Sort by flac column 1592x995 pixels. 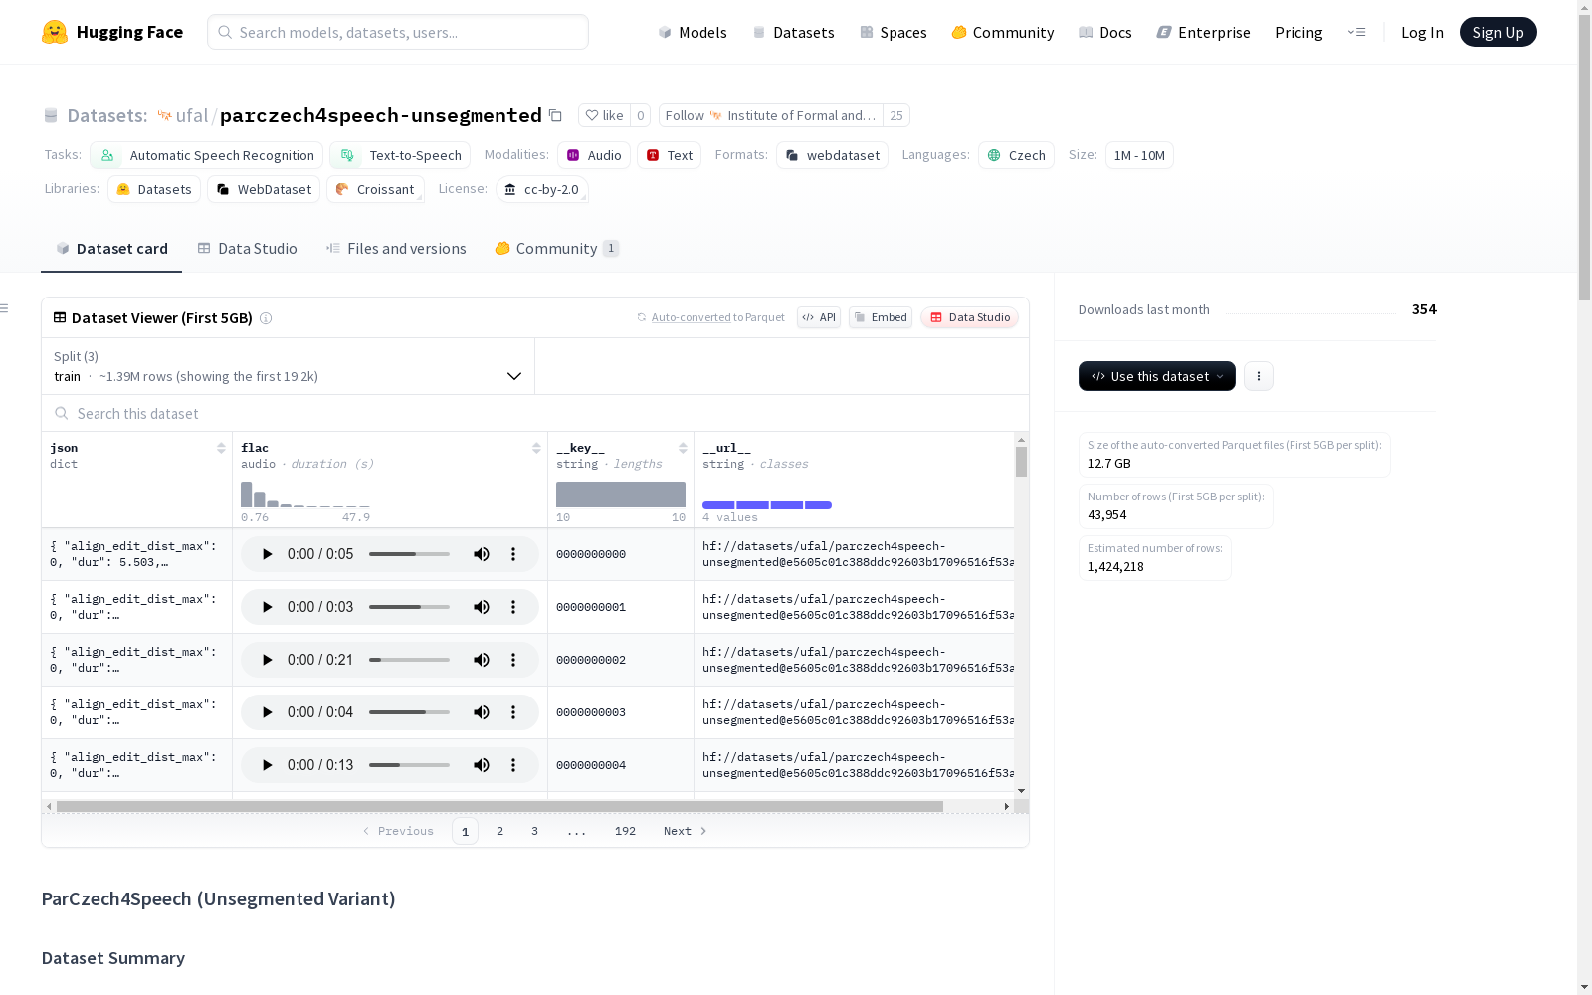click(x=536, y=448)
